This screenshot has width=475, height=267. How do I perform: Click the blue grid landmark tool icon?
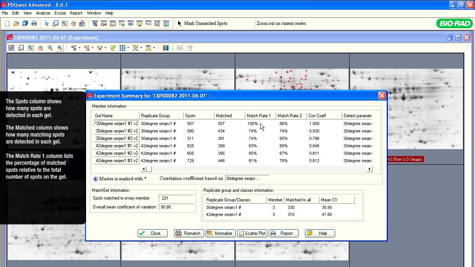122,48
